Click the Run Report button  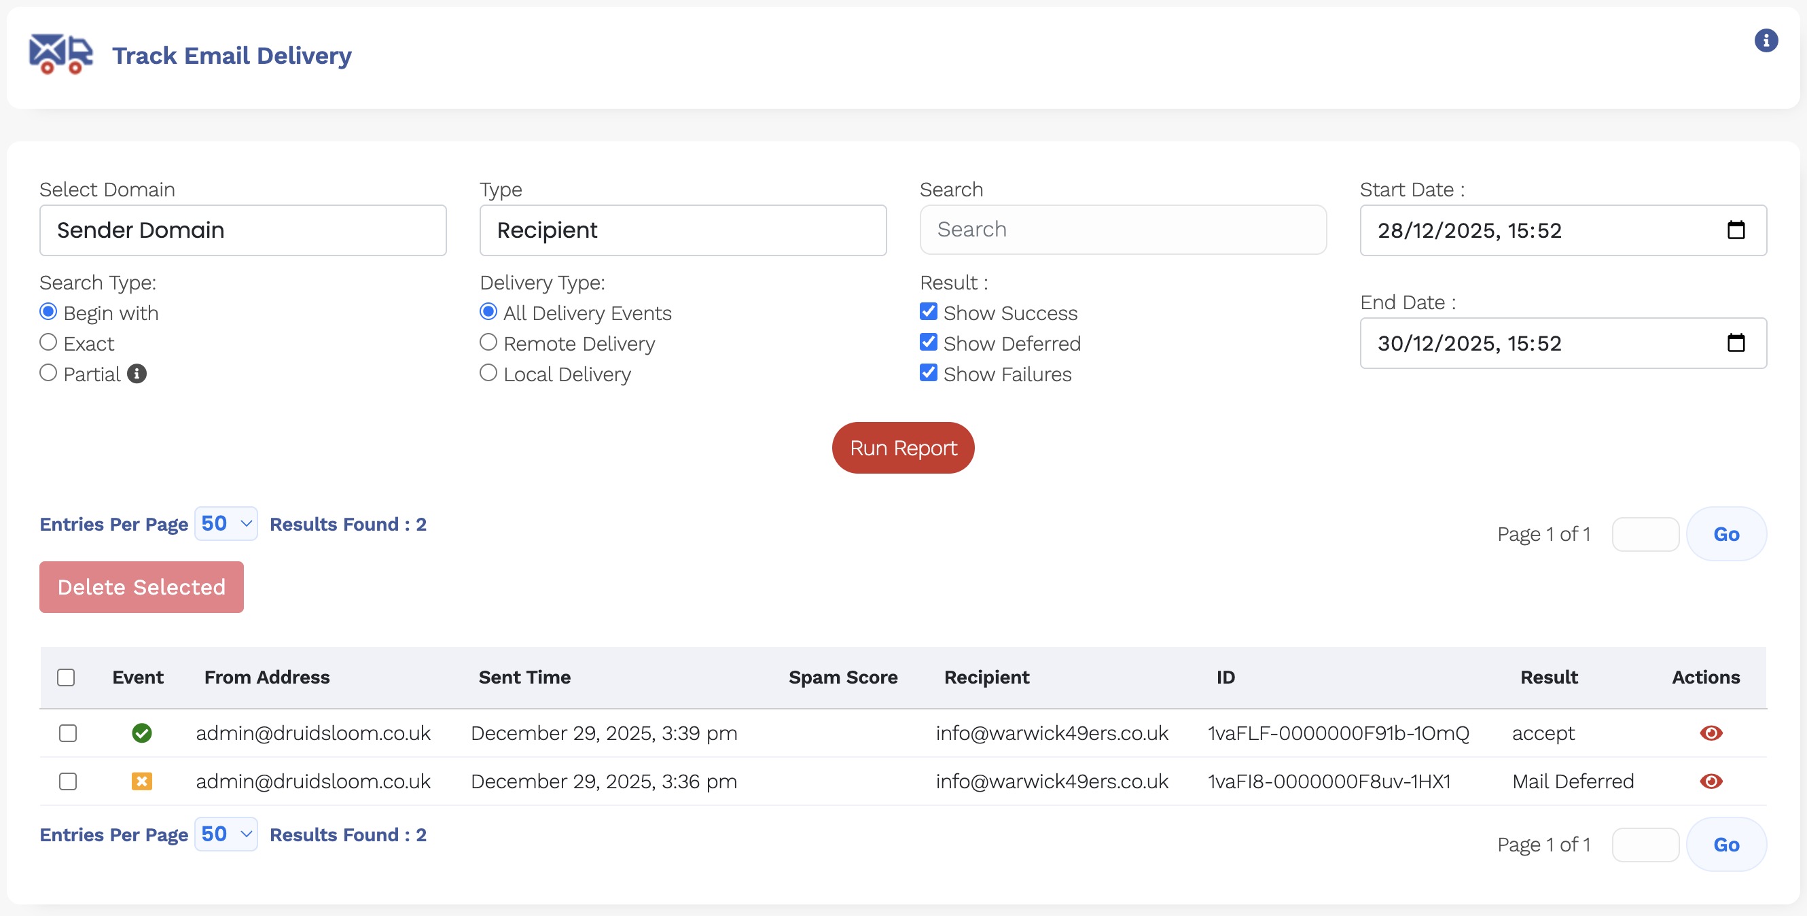pos(903,448)
